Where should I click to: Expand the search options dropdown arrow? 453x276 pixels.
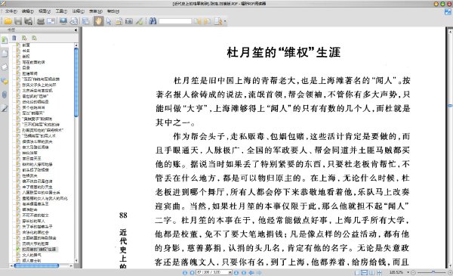(x=225, y=21)
